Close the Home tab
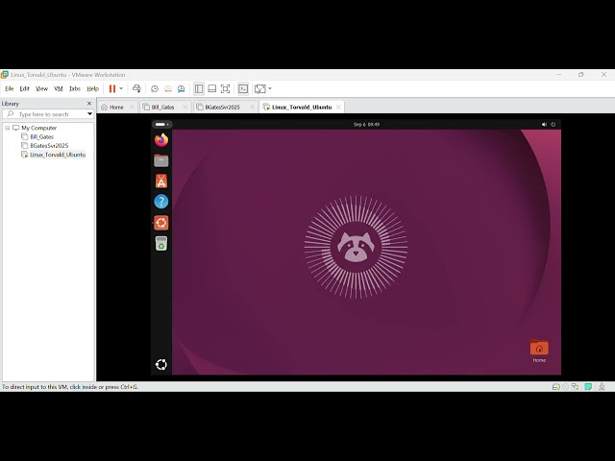The image size is (615, 461). [132, 107]
